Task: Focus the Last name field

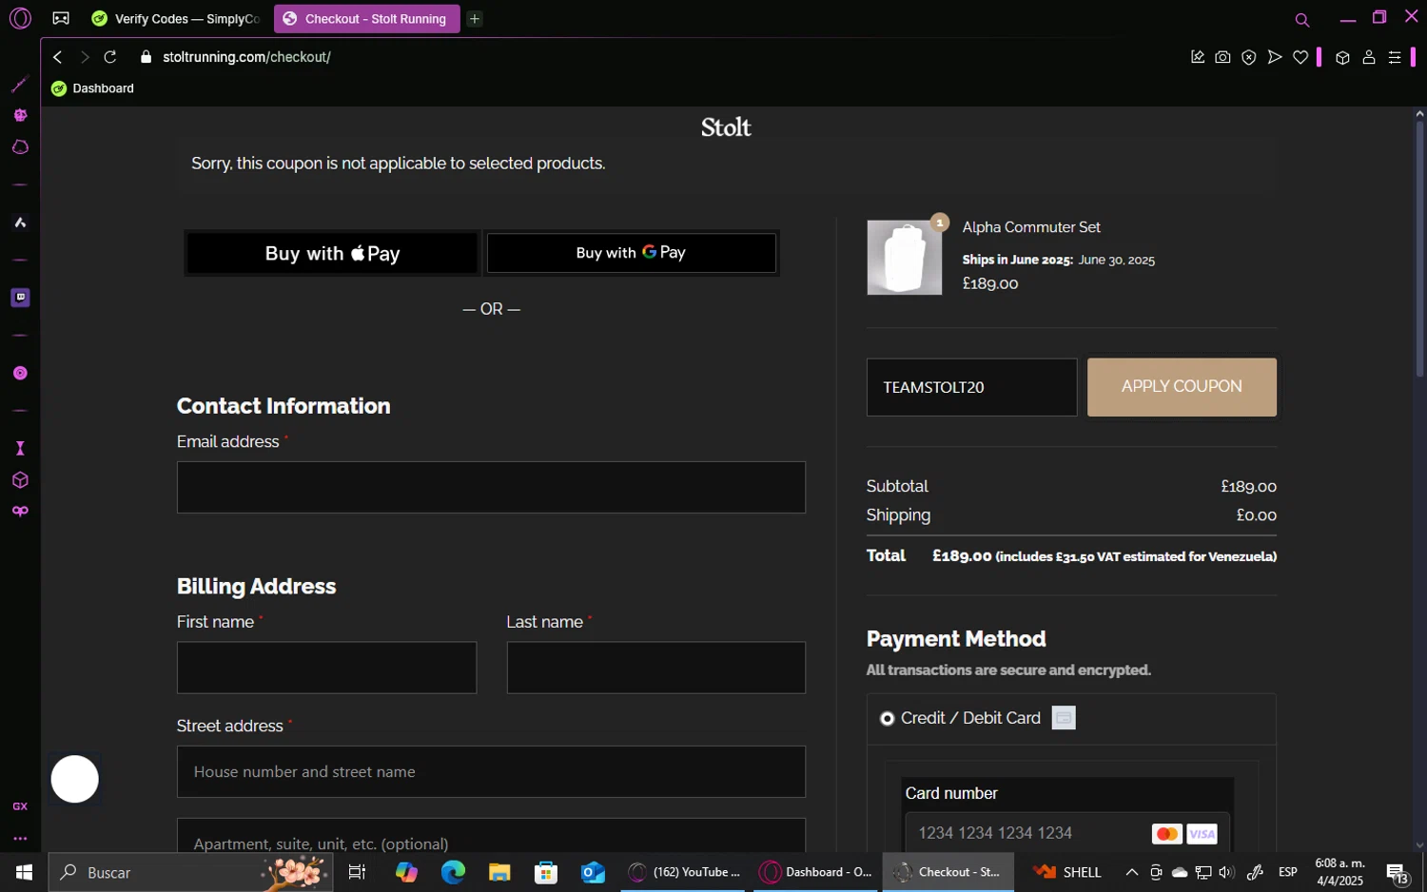Action: tap(655, 668)
